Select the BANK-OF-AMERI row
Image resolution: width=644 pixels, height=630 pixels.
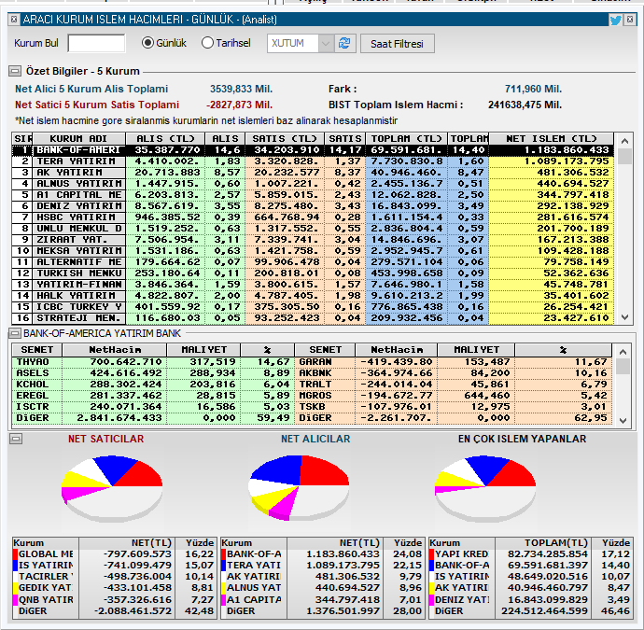point(313,150)
